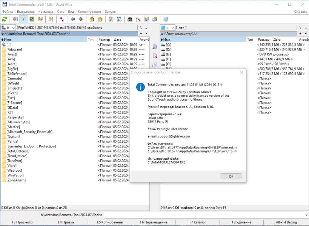Viewport: 309px width, 226px height.
Task: Click the go back arrow icon
Action: (73, 19)
